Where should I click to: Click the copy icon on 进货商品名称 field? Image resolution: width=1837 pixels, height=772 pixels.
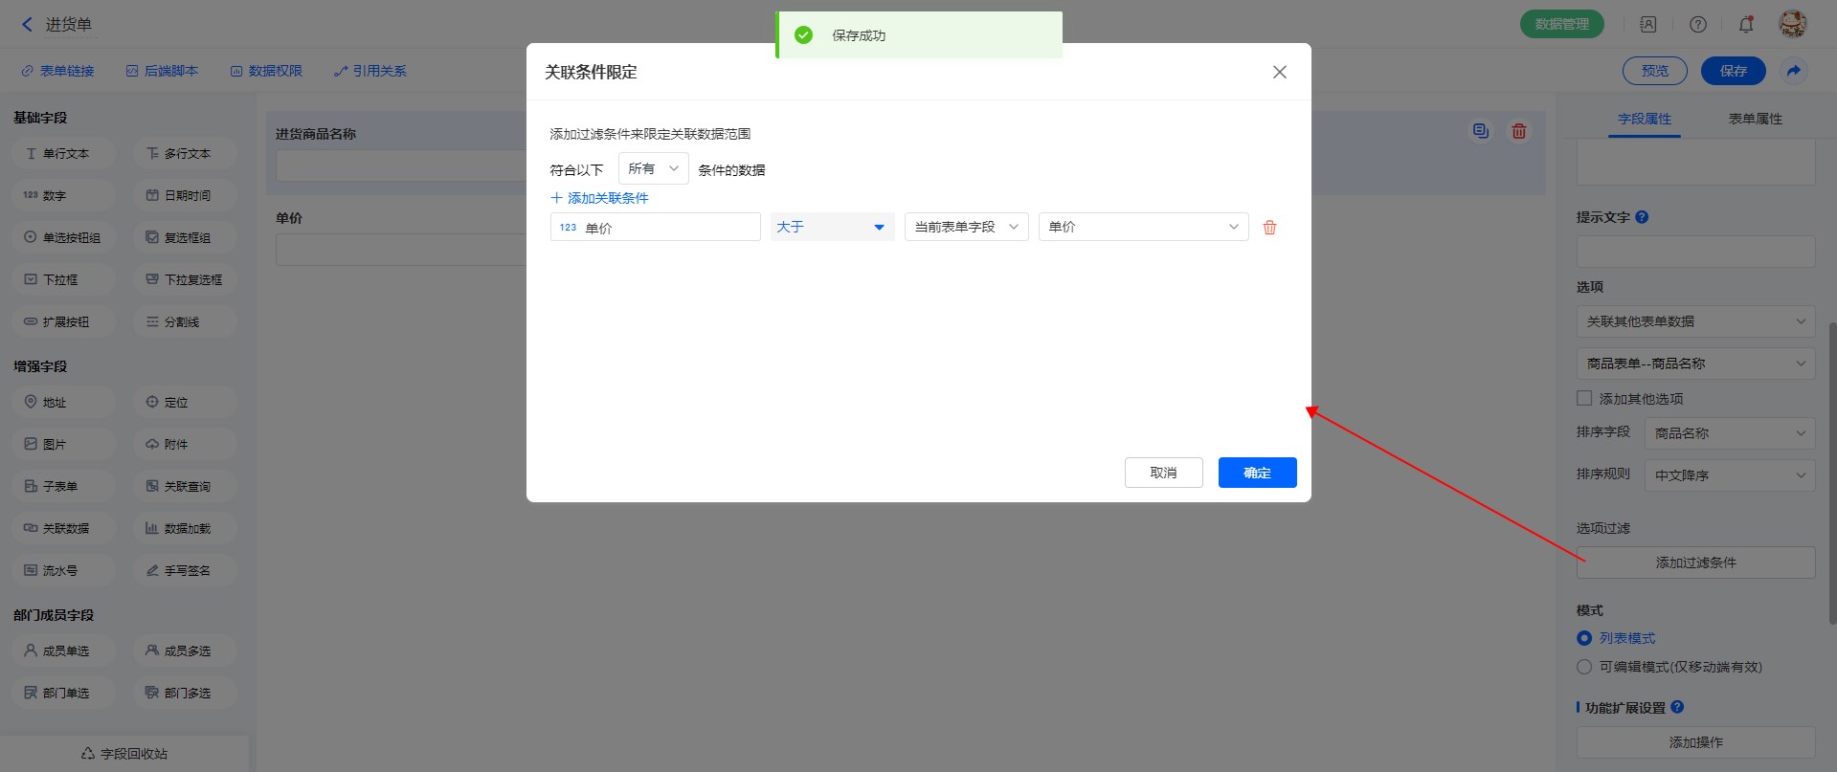click(x=1480, y=132)
